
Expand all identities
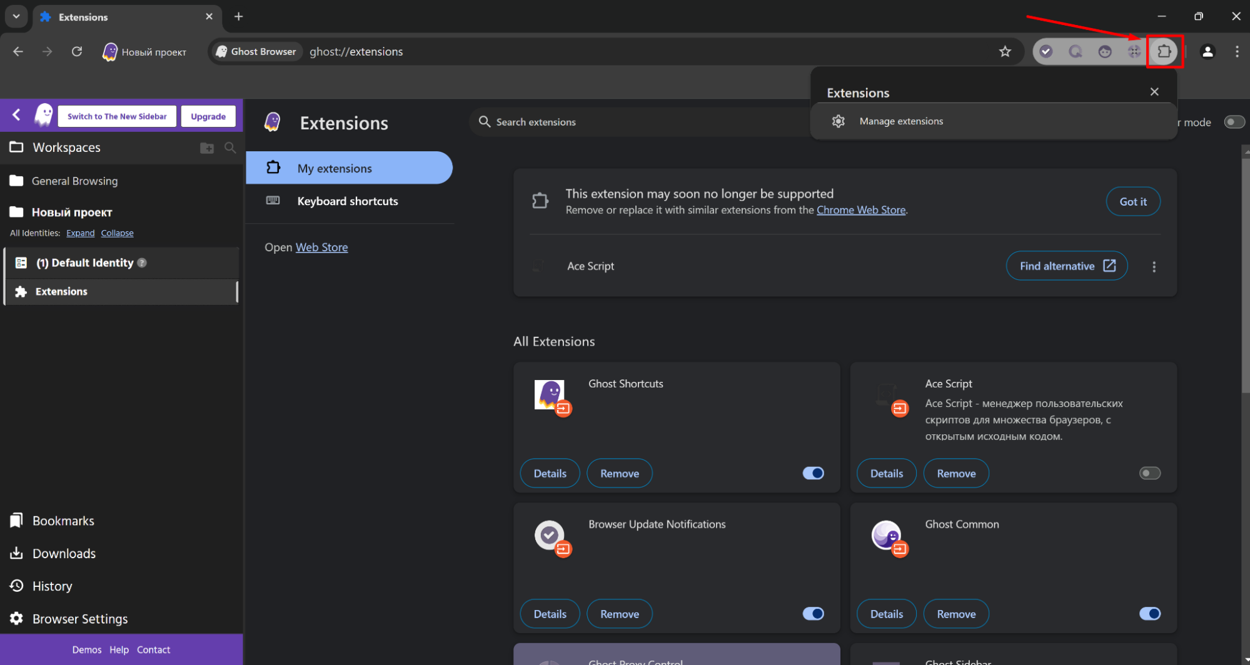click(x=80, y=233)
